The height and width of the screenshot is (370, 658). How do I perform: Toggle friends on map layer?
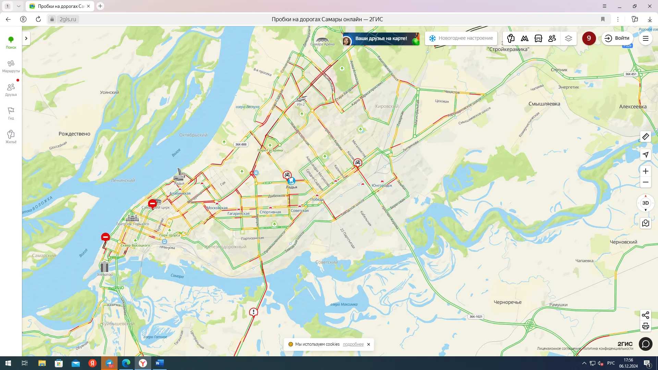pyautogui.click(x=552, y=38)
